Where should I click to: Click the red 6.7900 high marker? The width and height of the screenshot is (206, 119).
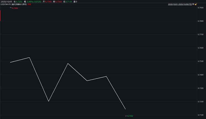coord(15,8)
